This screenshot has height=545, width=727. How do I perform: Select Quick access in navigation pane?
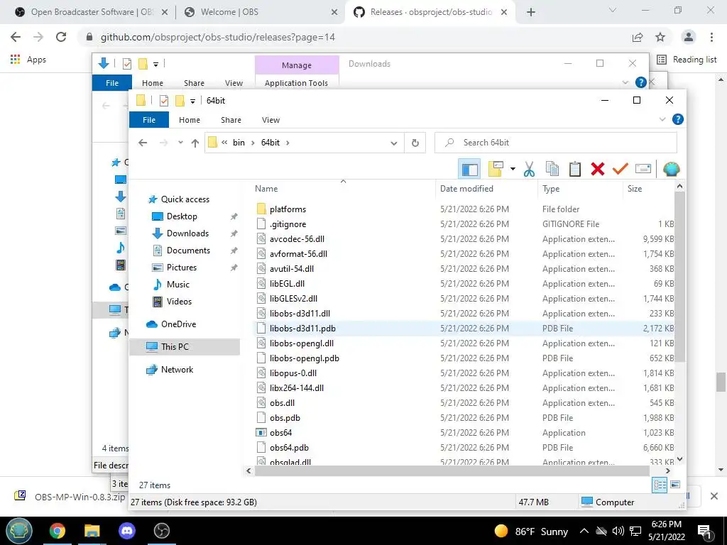[185, 199]
